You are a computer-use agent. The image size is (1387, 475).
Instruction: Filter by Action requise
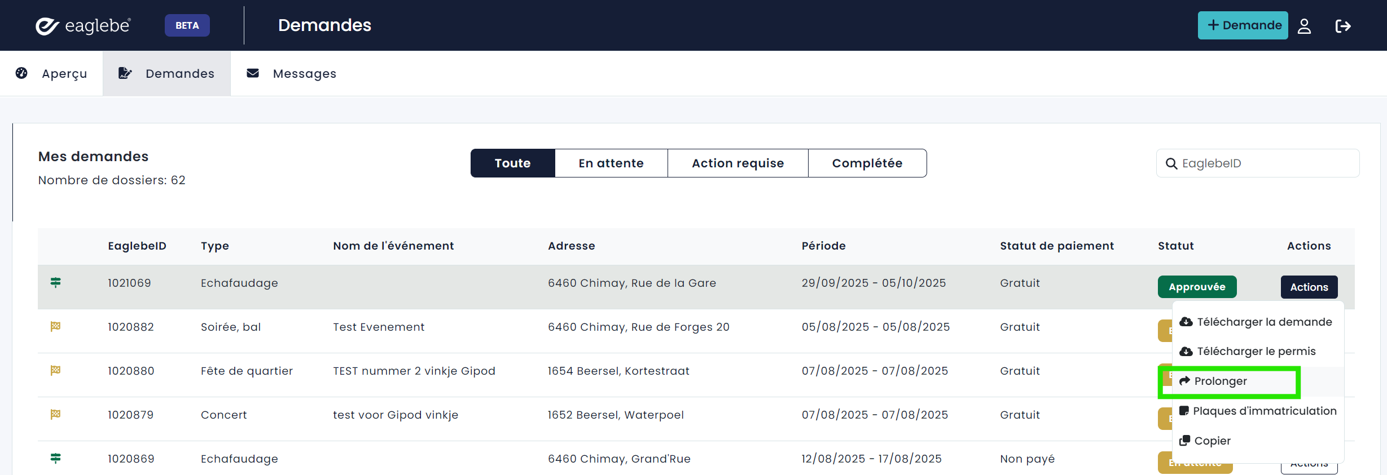pos(738,163)
